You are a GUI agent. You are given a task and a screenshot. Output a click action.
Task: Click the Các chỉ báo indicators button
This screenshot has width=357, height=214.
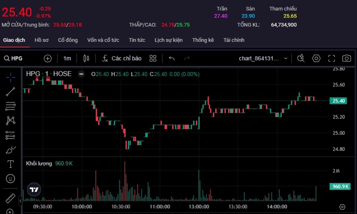point(122,58)
